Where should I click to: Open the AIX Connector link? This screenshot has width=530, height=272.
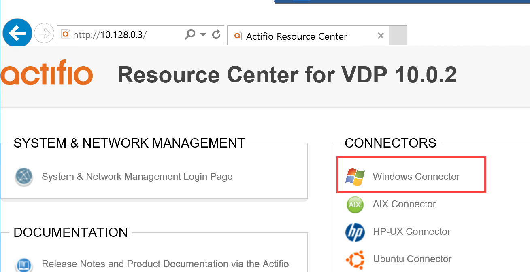click(x=404, y=204)
